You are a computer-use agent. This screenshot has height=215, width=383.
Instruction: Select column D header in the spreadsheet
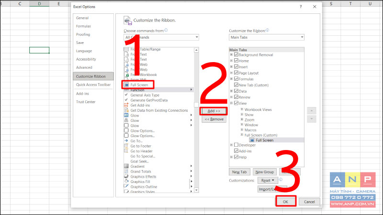pos(39,4)
